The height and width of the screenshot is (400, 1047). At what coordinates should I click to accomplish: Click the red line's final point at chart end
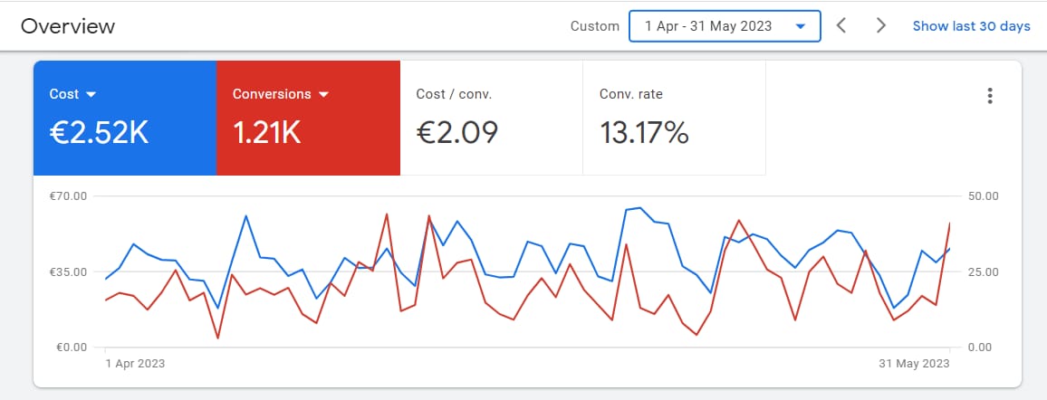[949, 223]
